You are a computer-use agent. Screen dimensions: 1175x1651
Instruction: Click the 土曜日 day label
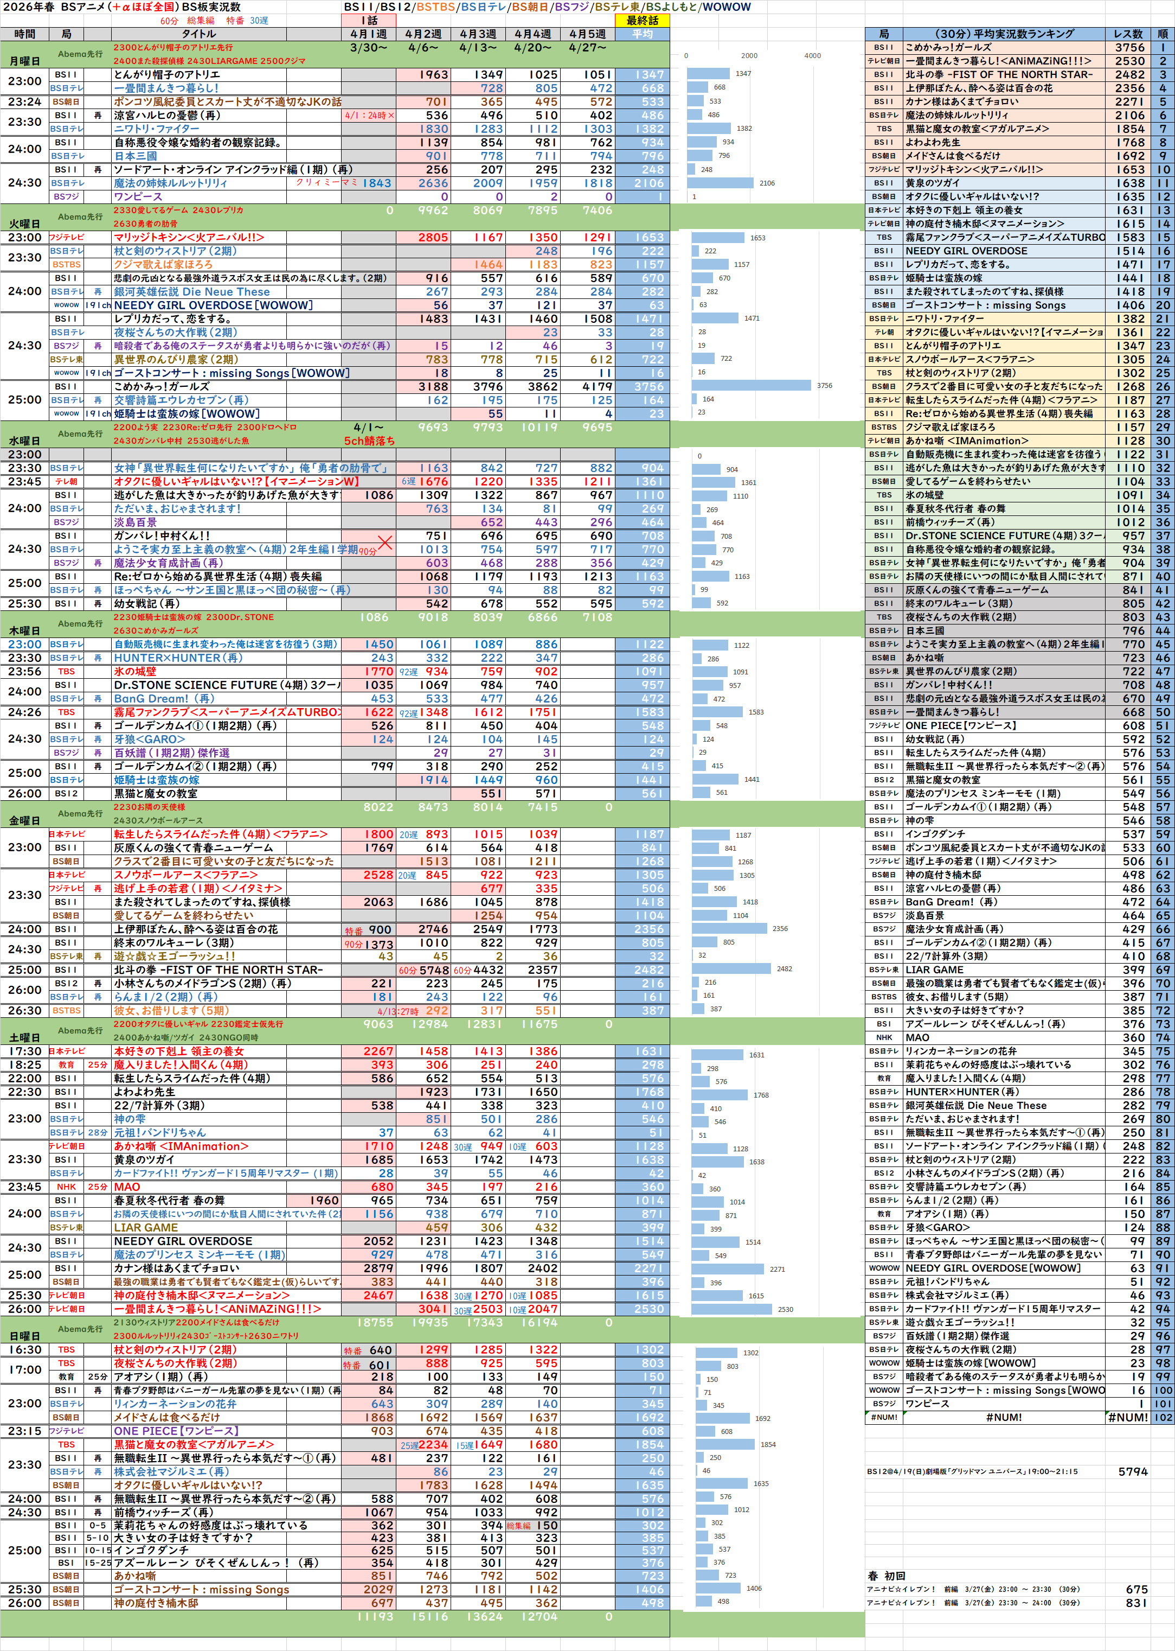pyautogui.click(x=24, y=1038)
